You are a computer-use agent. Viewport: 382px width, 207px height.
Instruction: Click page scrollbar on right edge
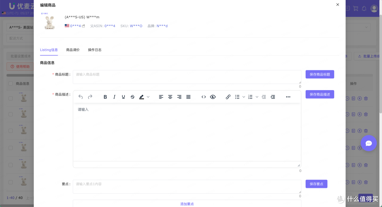(x=381, y=63)
